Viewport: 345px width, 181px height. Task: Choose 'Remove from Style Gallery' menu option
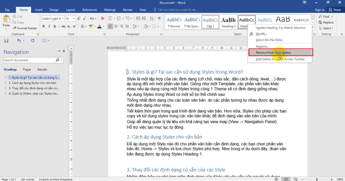pos(273,52)
